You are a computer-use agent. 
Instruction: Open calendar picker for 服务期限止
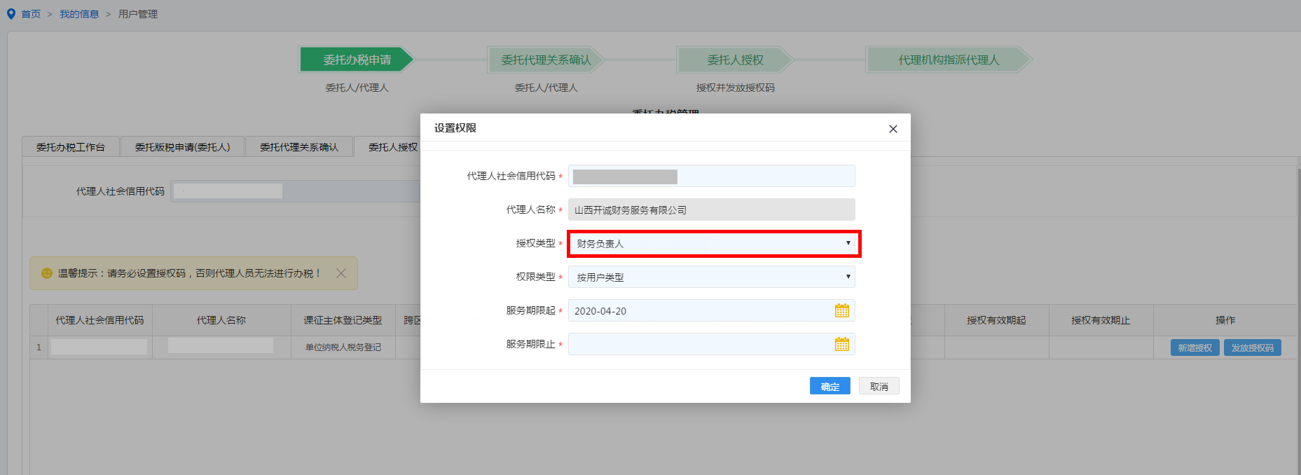[841, 344]
